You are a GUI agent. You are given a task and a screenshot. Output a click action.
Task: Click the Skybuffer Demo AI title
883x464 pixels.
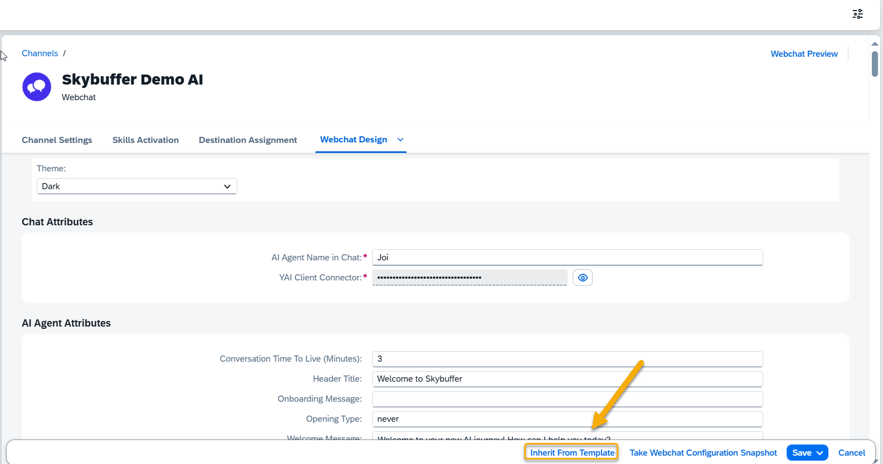(x=133, y=80)
